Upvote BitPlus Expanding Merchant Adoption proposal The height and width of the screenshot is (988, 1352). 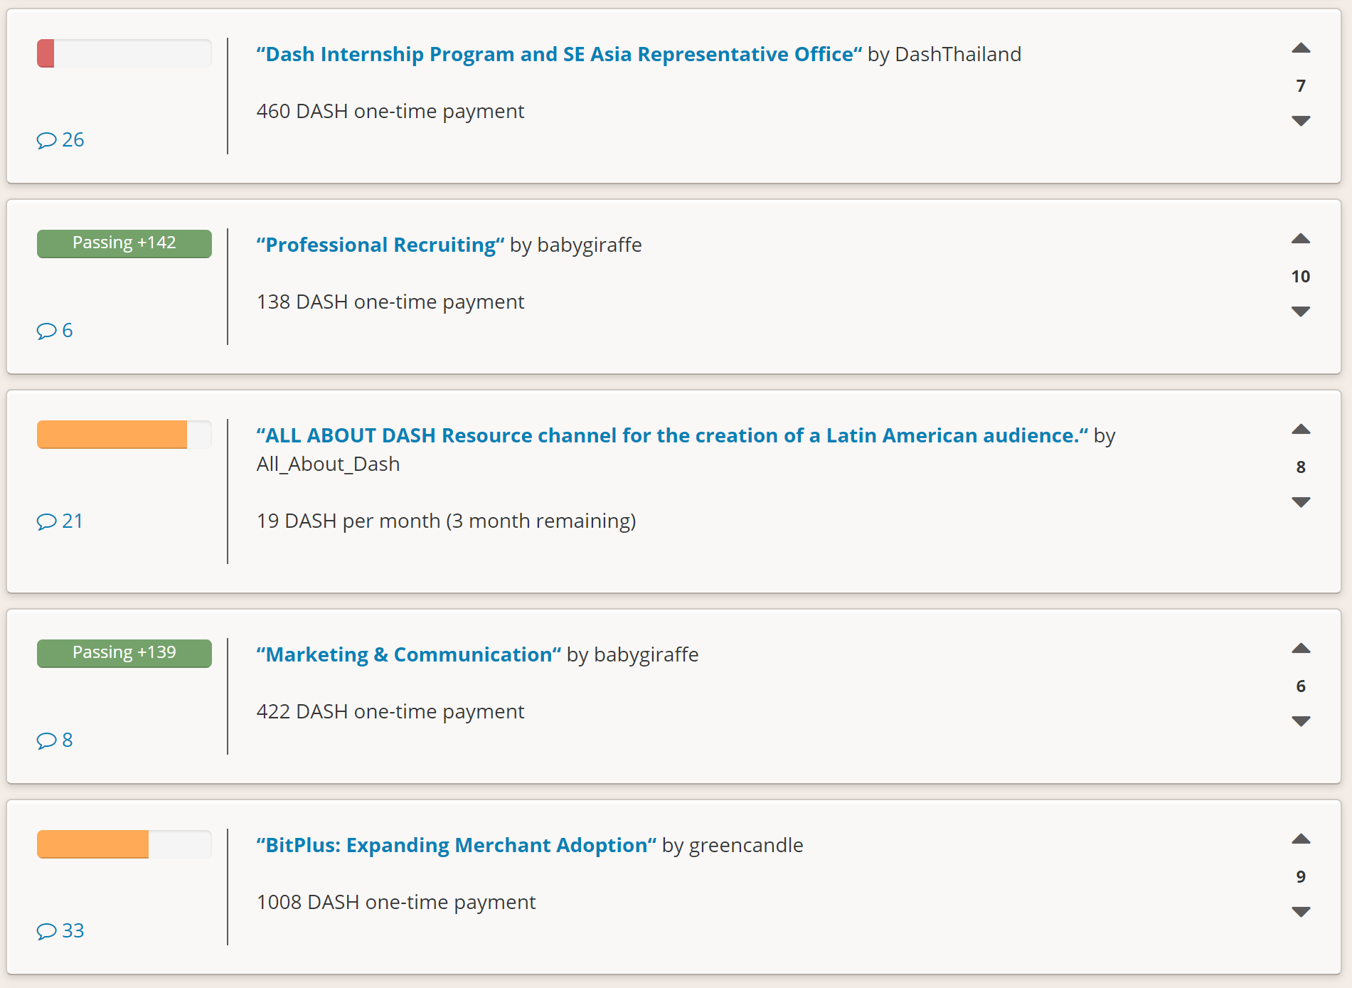click(x=1301, y=839)
